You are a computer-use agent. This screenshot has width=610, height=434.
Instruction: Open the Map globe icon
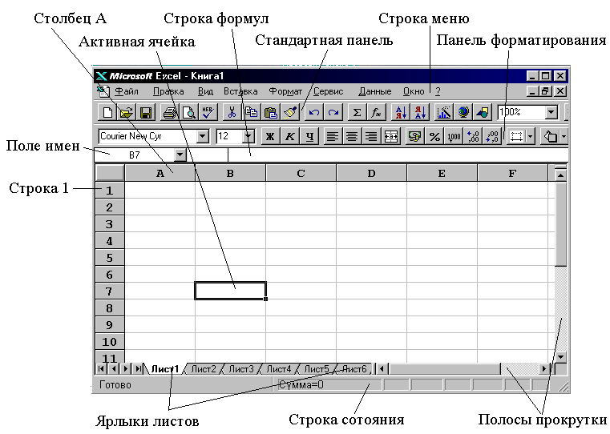(463, 113)
